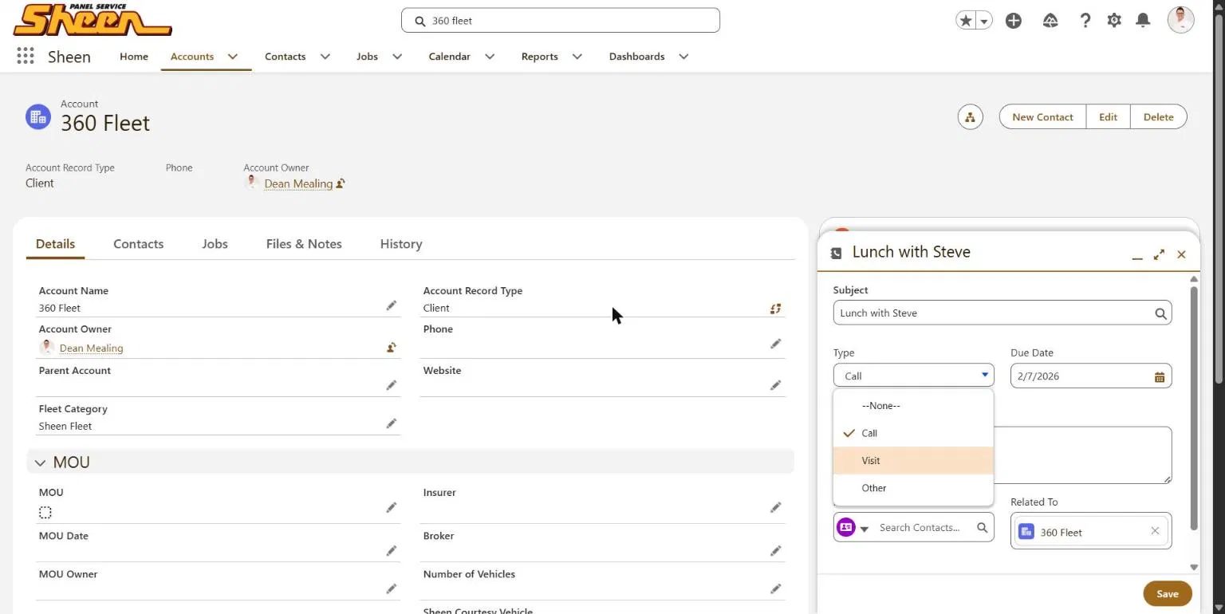This screenshot has height=614, width=1225.
Task: Select Other option in Type list
Action: click(913, 488)
